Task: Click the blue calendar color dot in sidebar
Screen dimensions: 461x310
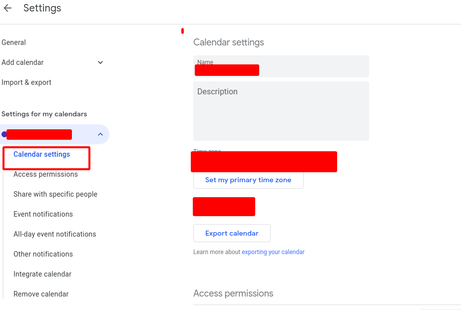Action: 4,134
